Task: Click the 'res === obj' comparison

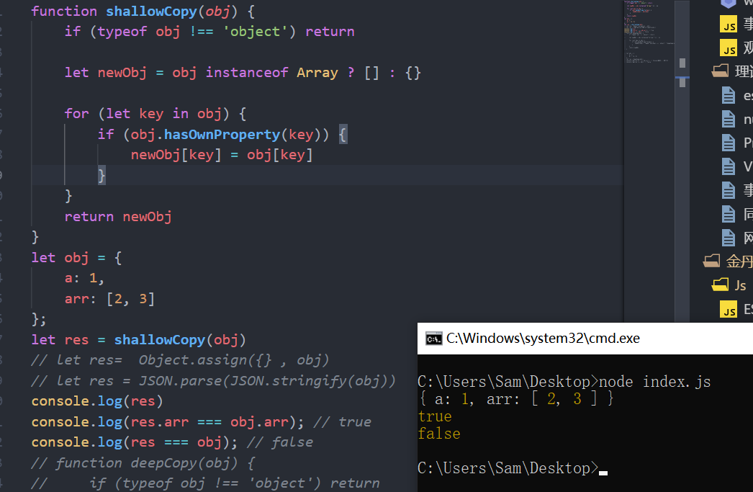Action: coord(176,442)
